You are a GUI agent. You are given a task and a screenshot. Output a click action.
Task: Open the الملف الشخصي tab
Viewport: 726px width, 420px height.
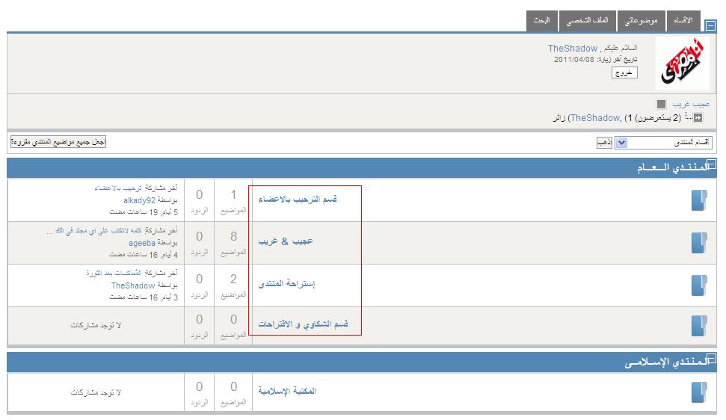[x=588, y=21]
